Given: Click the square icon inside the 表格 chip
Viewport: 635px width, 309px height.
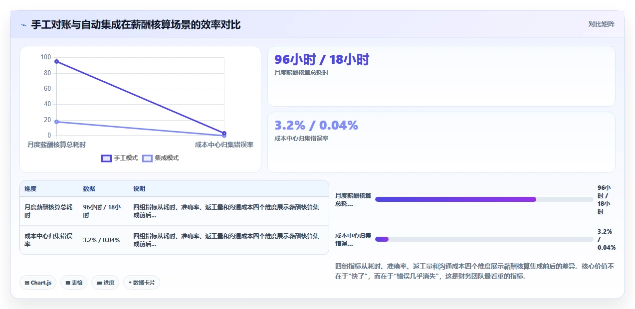Looking at the screenshot, I should pos(67,283).
